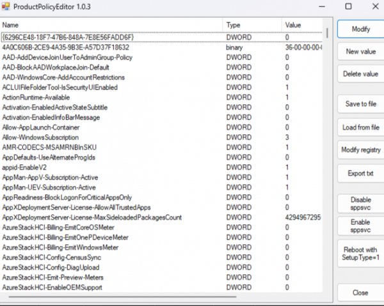The image size is (384, 306).
Task: Maximize the ProductPolicyEditor window
Action: pyautogui.click(x=348, y=6)
